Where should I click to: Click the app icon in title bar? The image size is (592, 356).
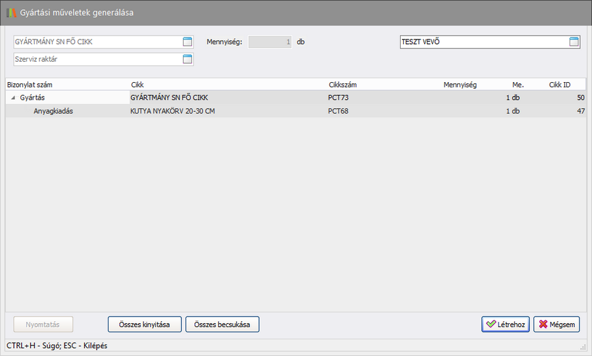[11, 12]
